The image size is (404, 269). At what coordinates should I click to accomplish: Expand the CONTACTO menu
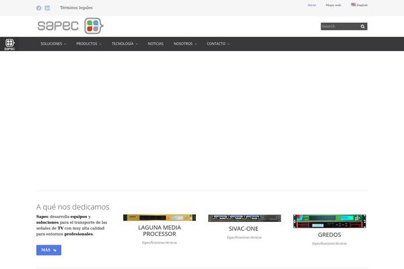[x=218, y=44]
